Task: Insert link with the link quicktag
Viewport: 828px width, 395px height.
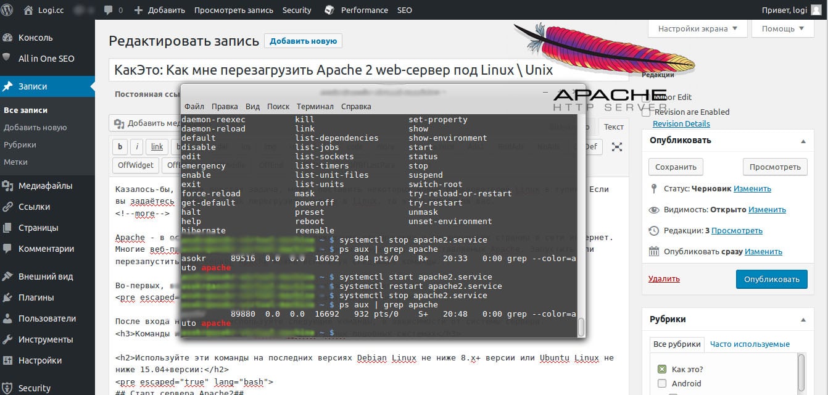Action: (x=157, y=146)
